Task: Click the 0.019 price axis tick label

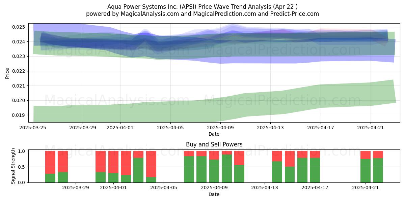Action: pos(19,115)
